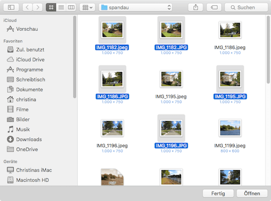Toggle the sidebar visibility button
Viewport: 271px width, 201px height.
11,7
